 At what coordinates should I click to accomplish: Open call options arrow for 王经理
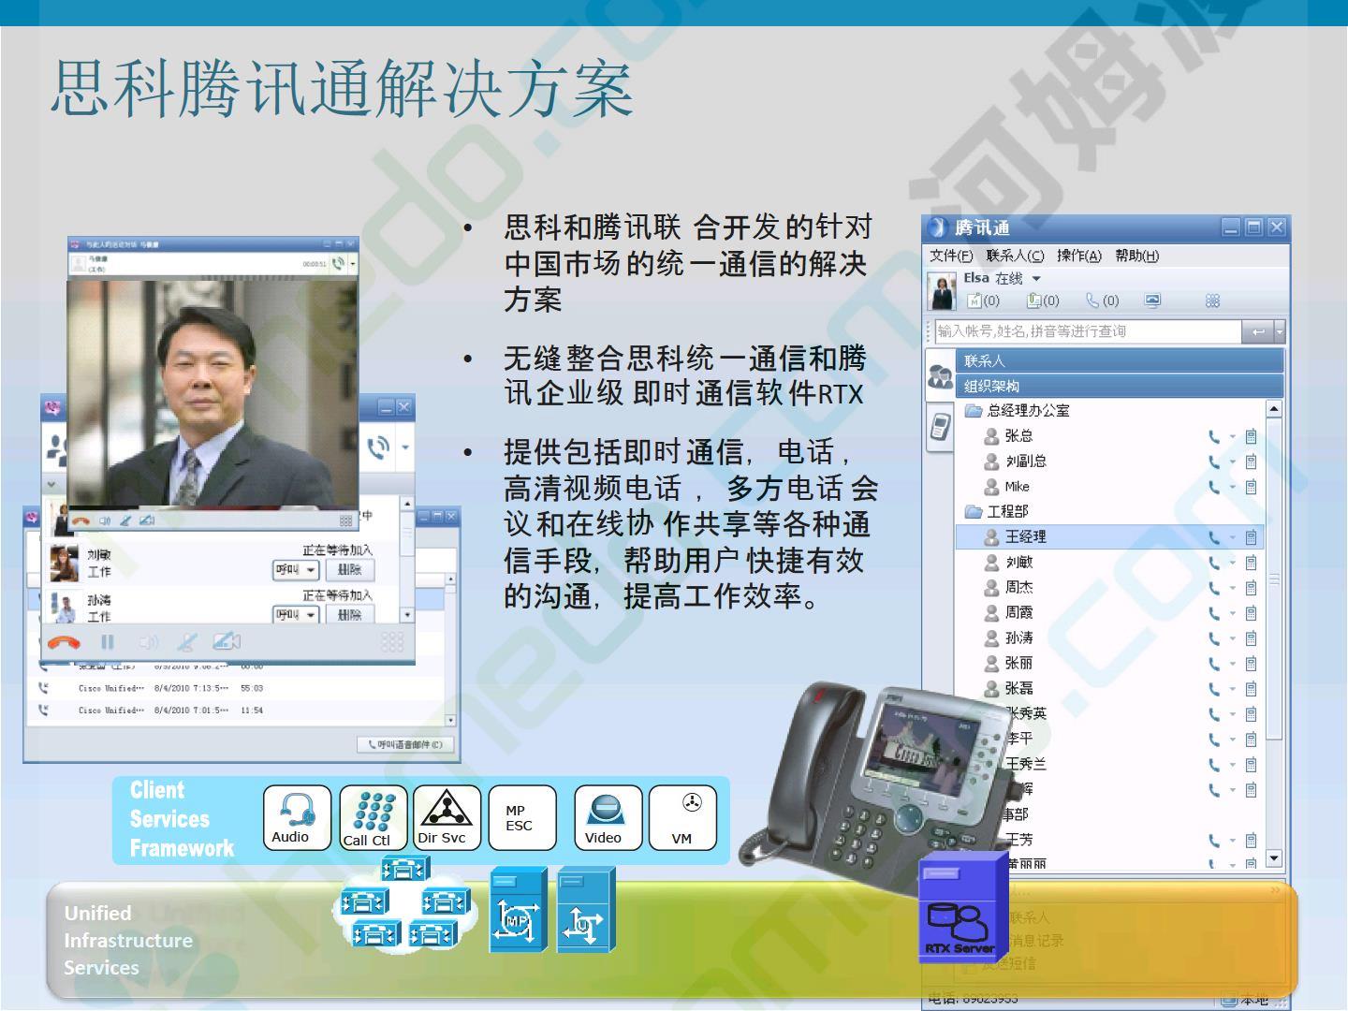point(1233,537)
